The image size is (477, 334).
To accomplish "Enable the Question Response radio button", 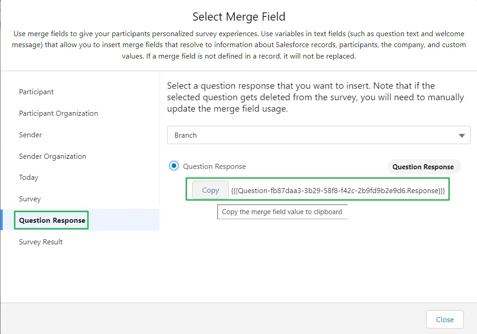I will [x=173, y=166].
